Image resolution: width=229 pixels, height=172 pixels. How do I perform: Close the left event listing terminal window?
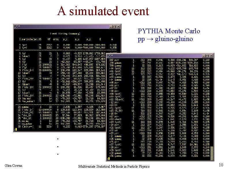[118, 27]
